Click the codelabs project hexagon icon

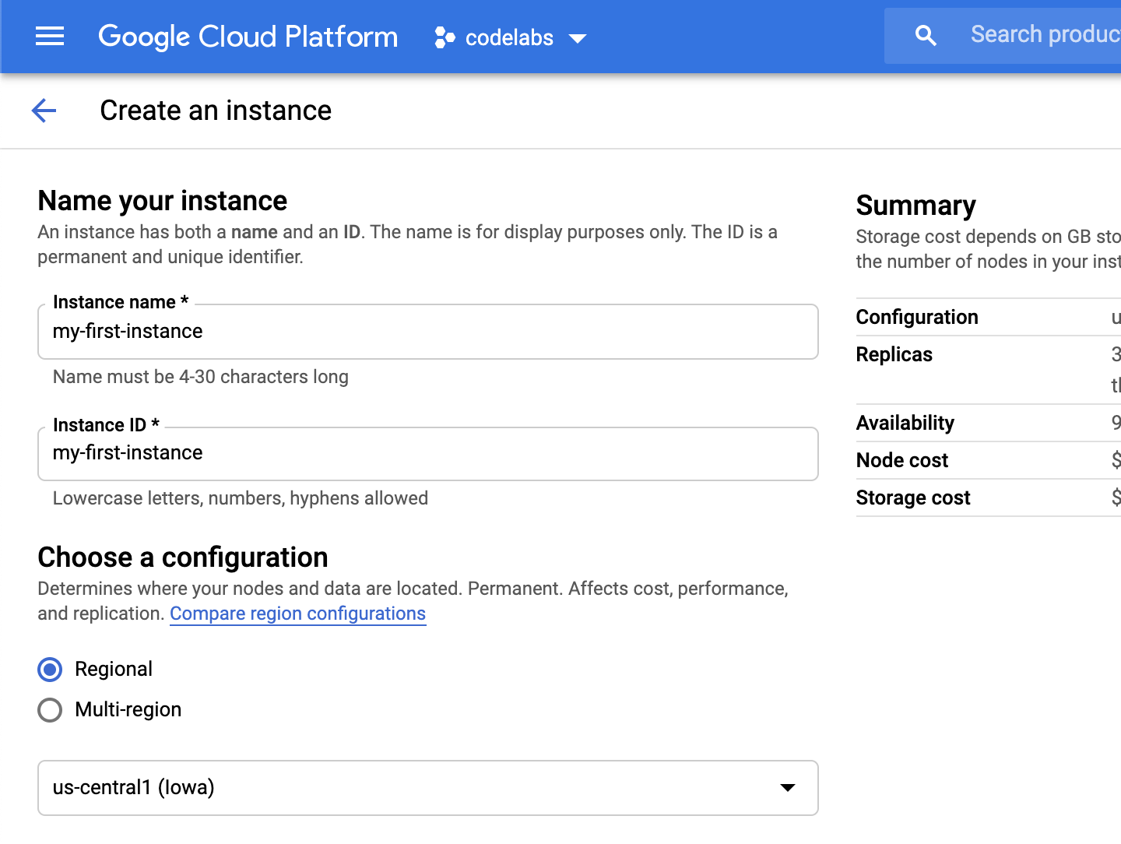coord(445,37)
